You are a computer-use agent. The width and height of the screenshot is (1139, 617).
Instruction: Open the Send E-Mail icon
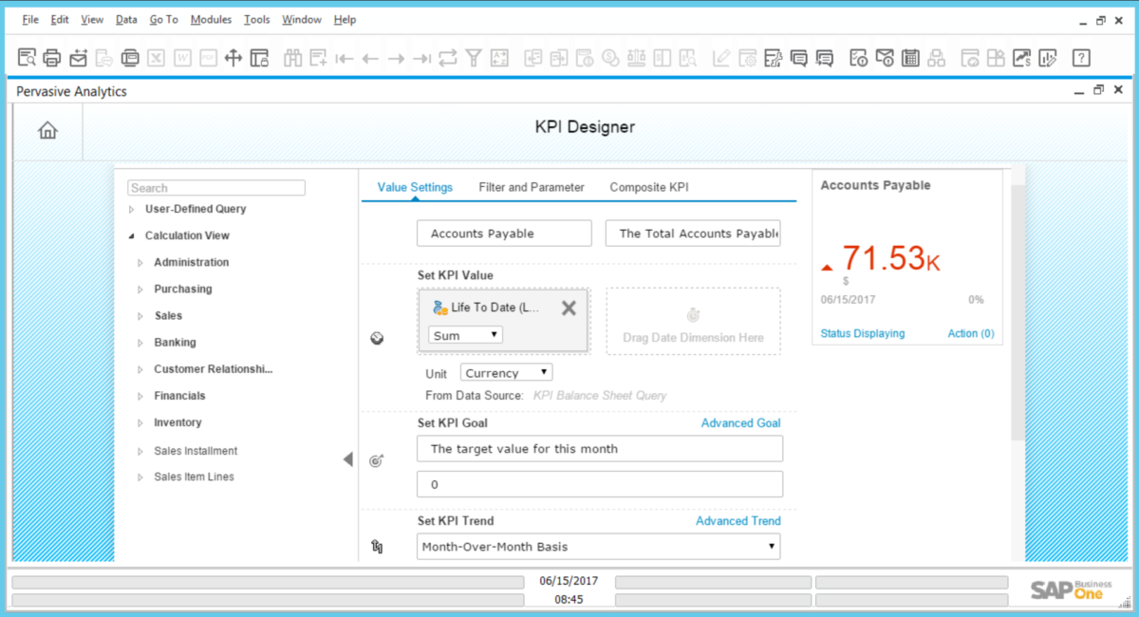77,57
